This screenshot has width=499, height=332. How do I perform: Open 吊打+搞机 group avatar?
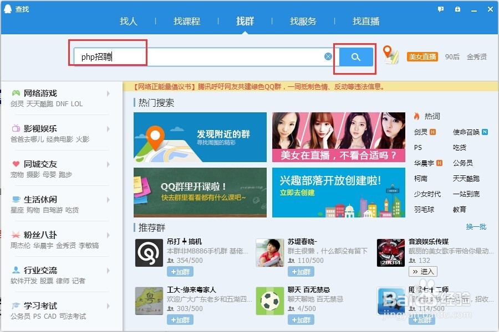point(149,253)
